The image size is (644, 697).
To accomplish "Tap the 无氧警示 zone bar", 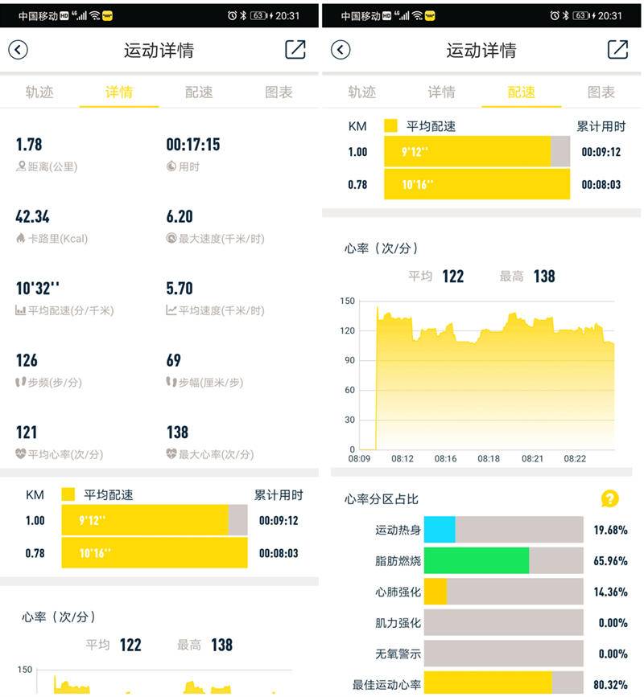I will tap(503, 654).
